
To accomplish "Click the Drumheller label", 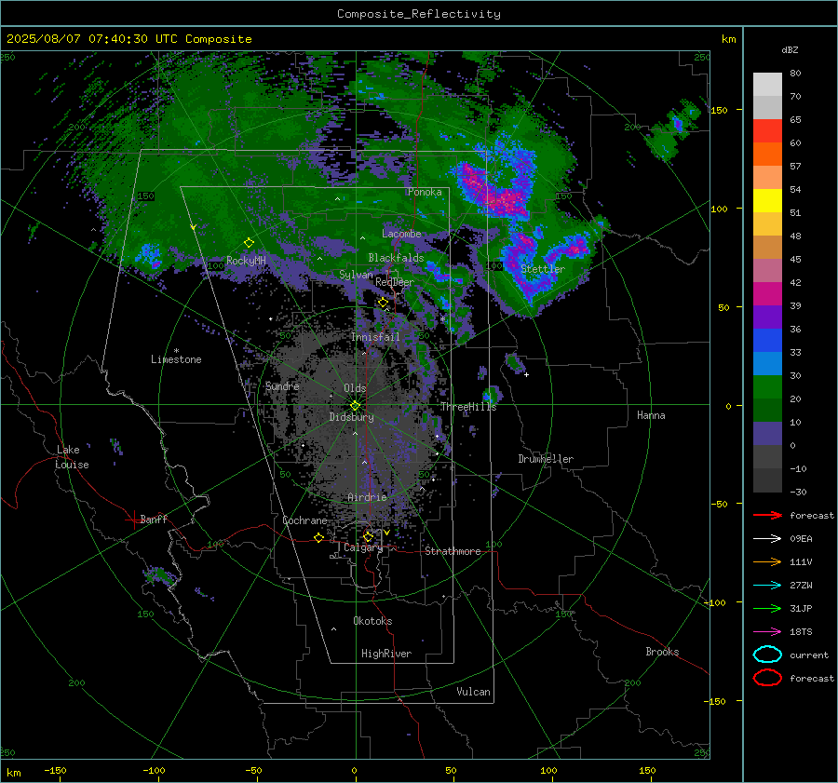I will (x=546, y=459).
